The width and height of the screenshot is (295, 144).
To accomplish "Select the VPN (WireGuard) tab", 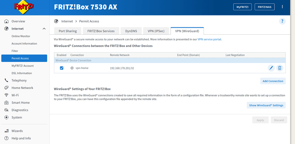I will point(187,31).
